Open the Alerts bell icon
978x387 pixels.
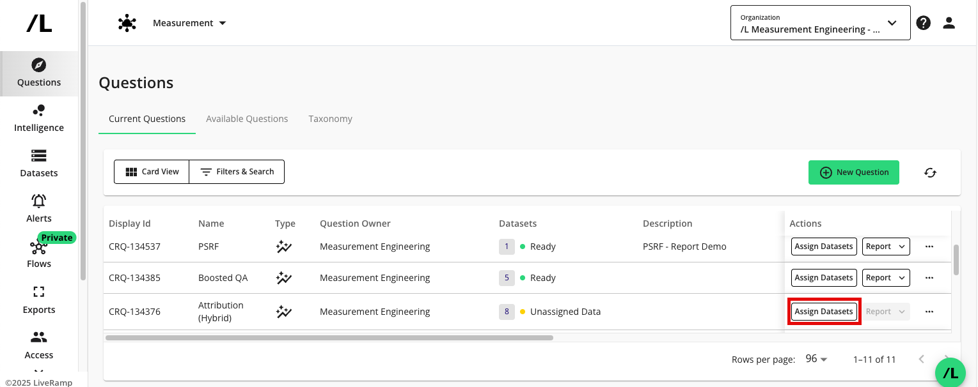pyautogui.click(x=39, y=202)
